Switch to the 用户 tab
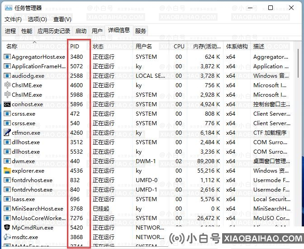Viewport: 304px width, 249px height. pos(97,31)
